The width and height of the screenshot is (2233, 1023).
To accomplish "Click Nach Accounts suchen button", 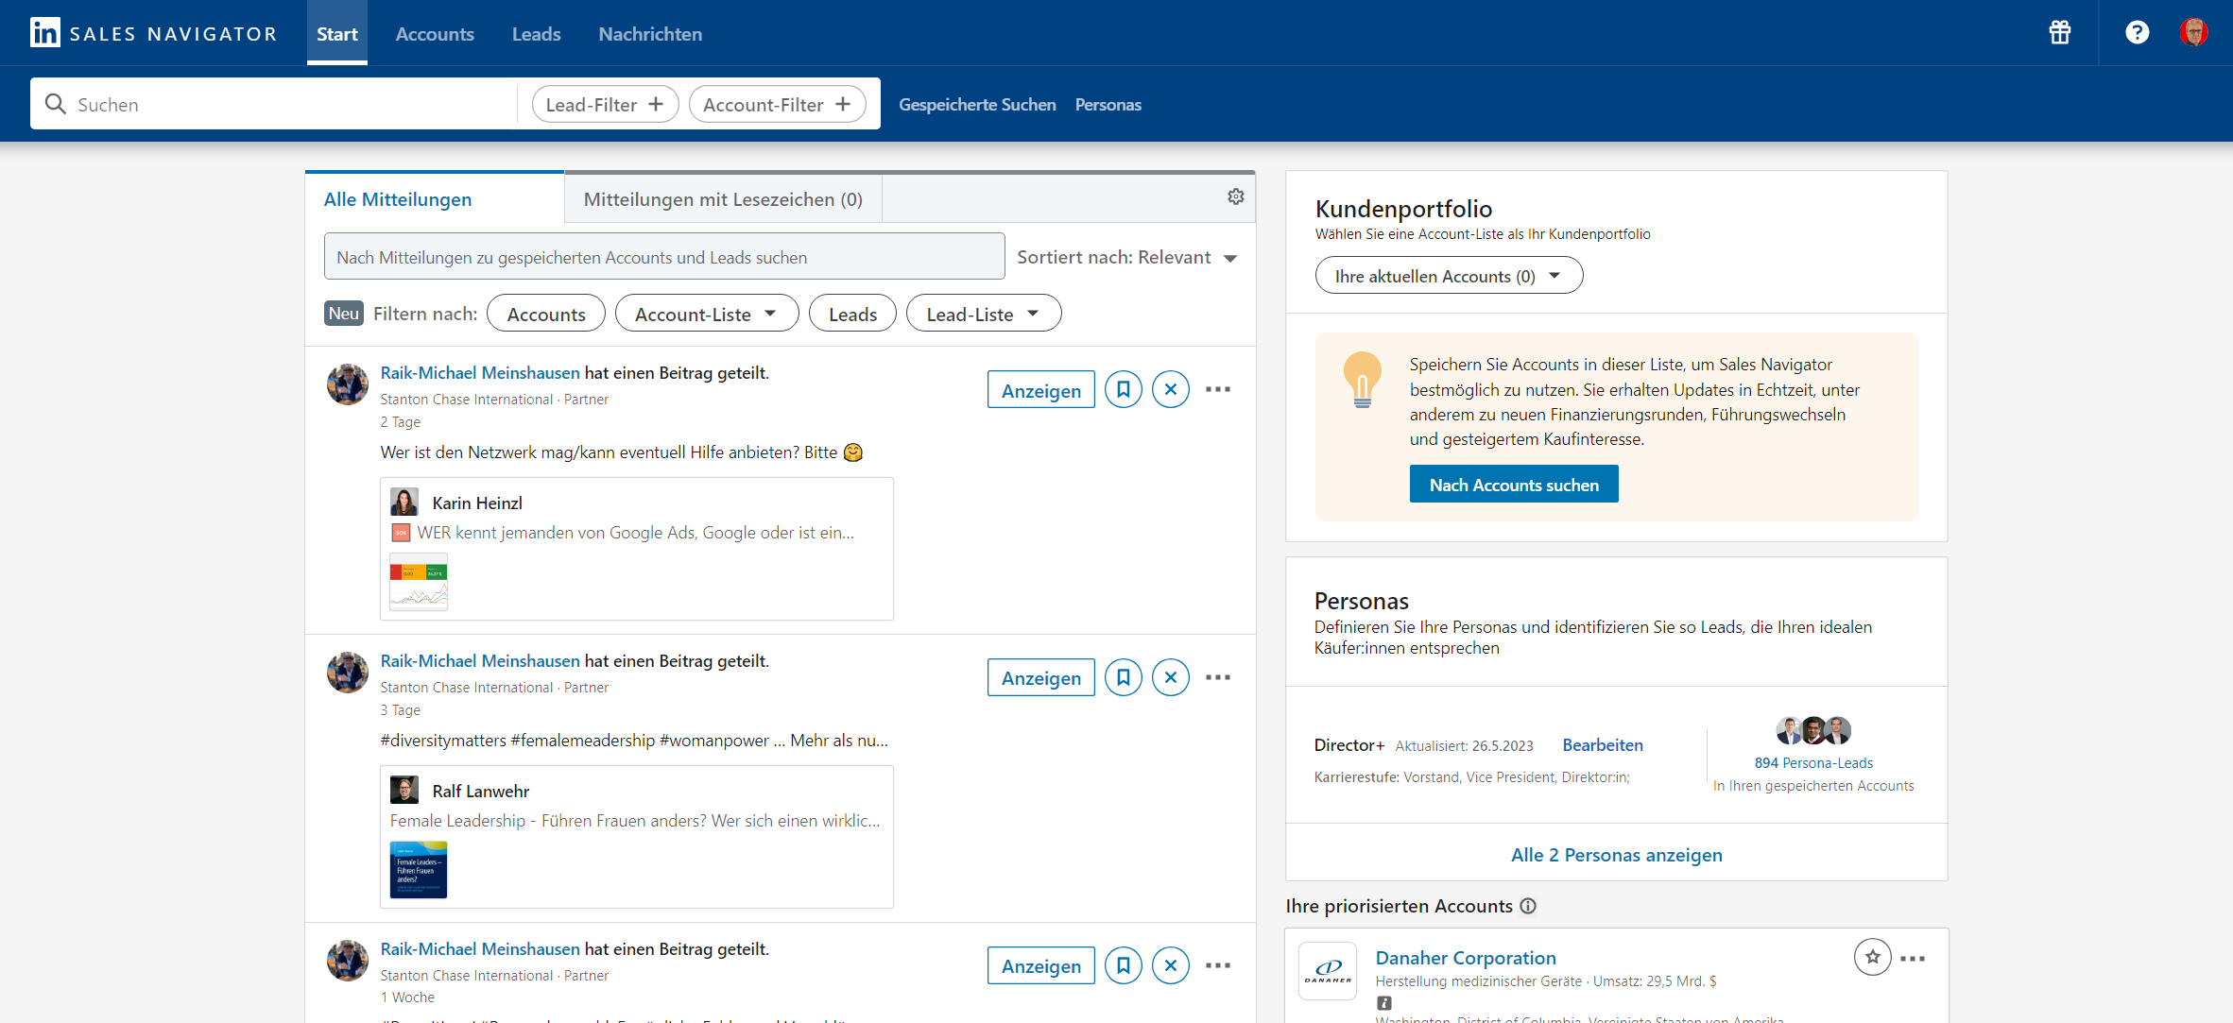I will point(1514,484).
